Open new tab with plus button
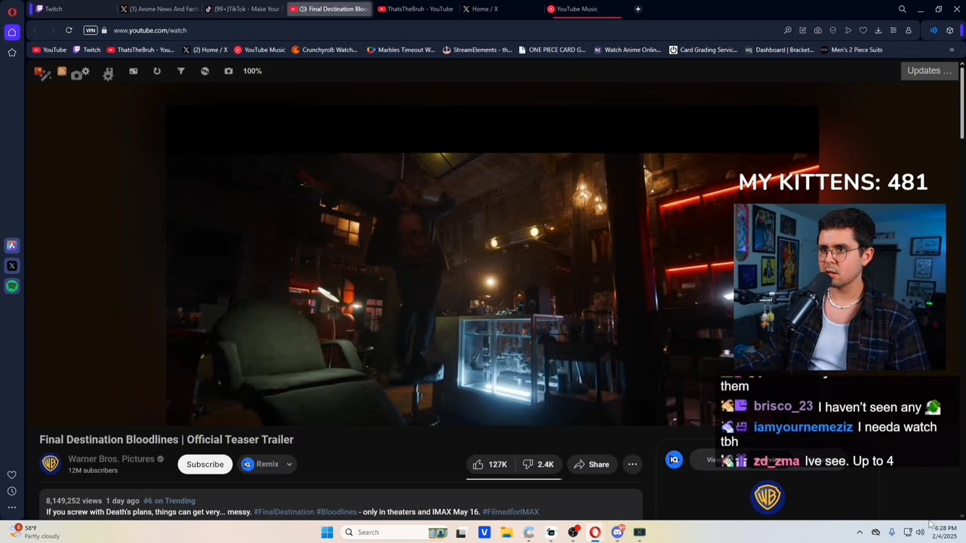The width and height of the screenshot is (966, 543). point(638,9)
